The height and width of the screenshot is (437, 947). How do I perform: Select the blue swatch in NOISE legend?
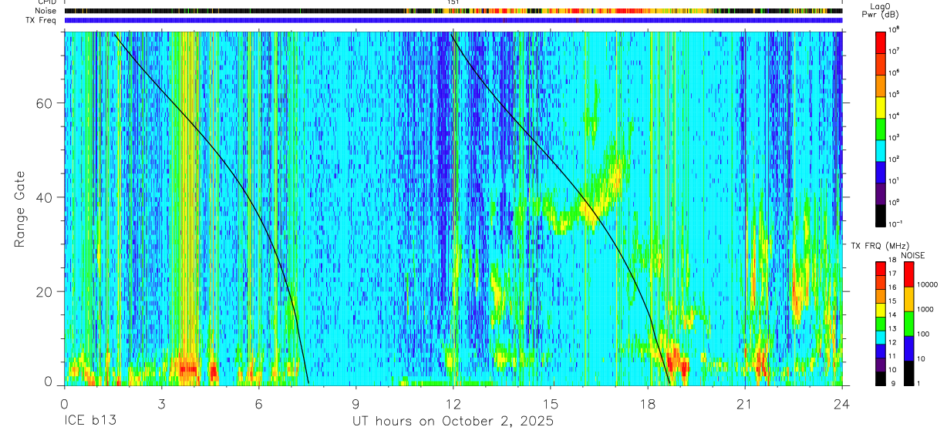909,348
